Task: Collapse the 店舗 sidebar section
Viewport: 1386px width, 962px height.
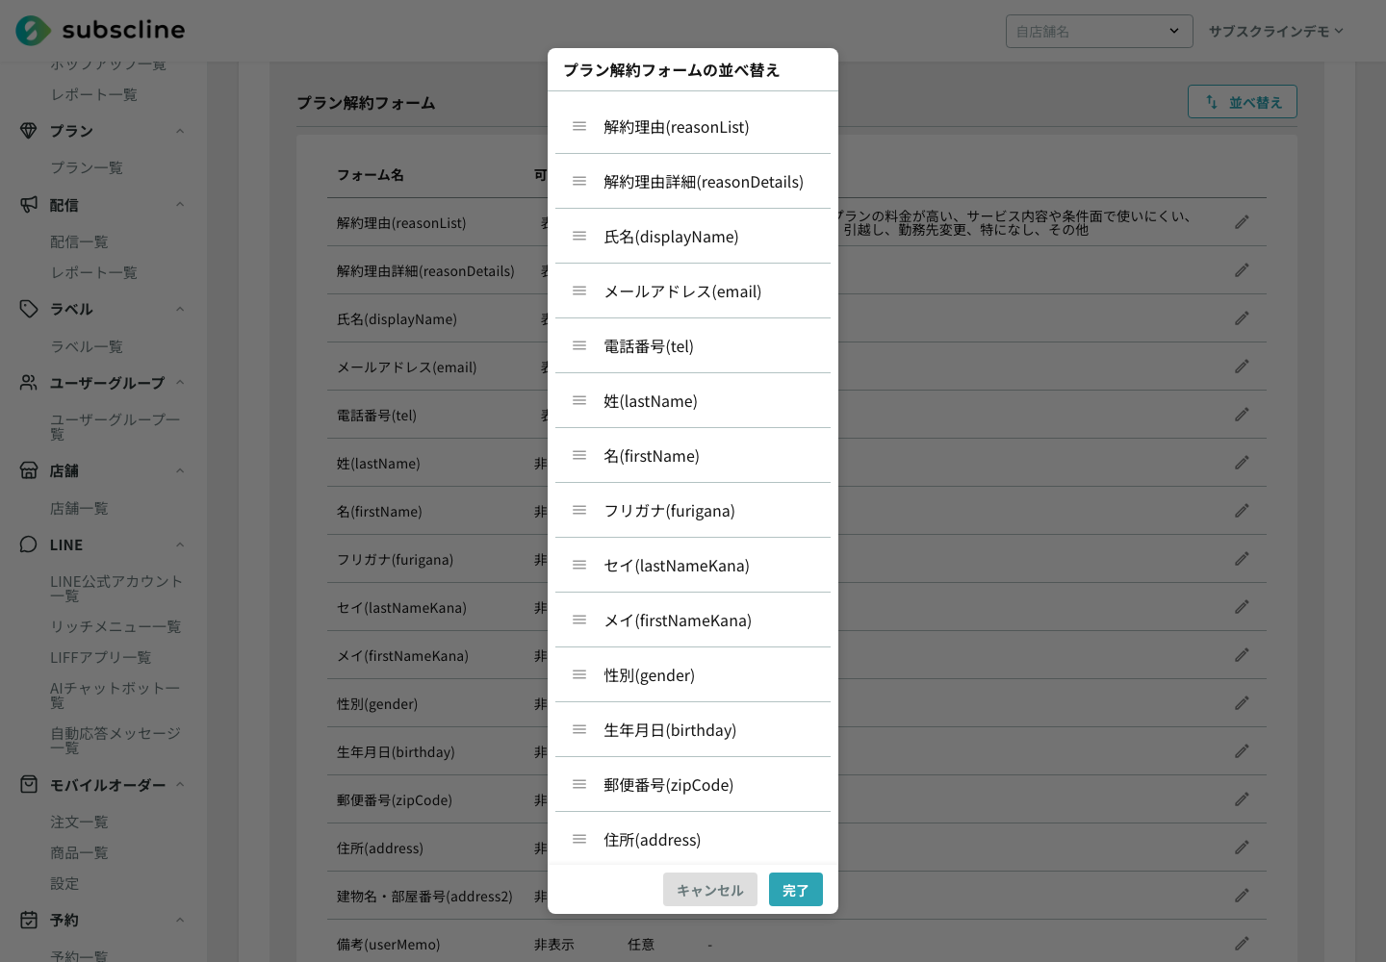Action: pyautogui.click(x=180, y=470)
